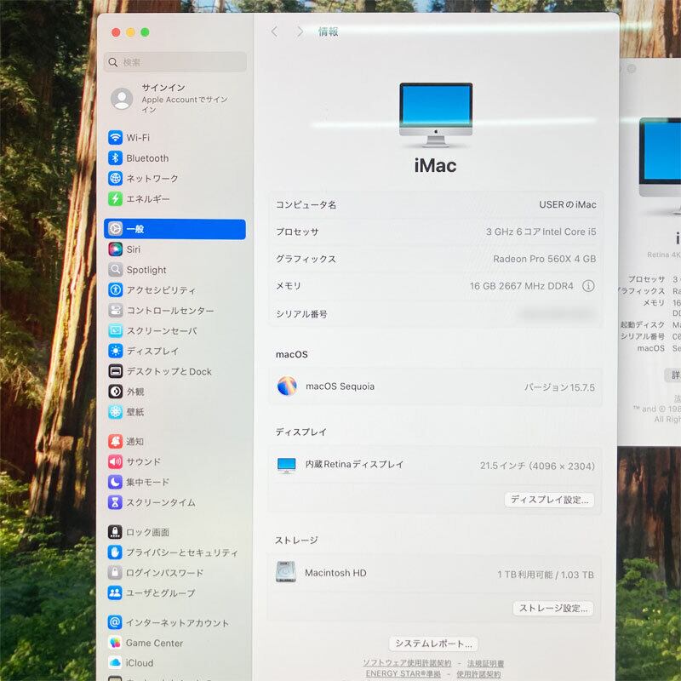This screenshot has height=681, width=681.
Task: Click the macOS Sequoia logo icon
Action: click(x=287, y=386)
